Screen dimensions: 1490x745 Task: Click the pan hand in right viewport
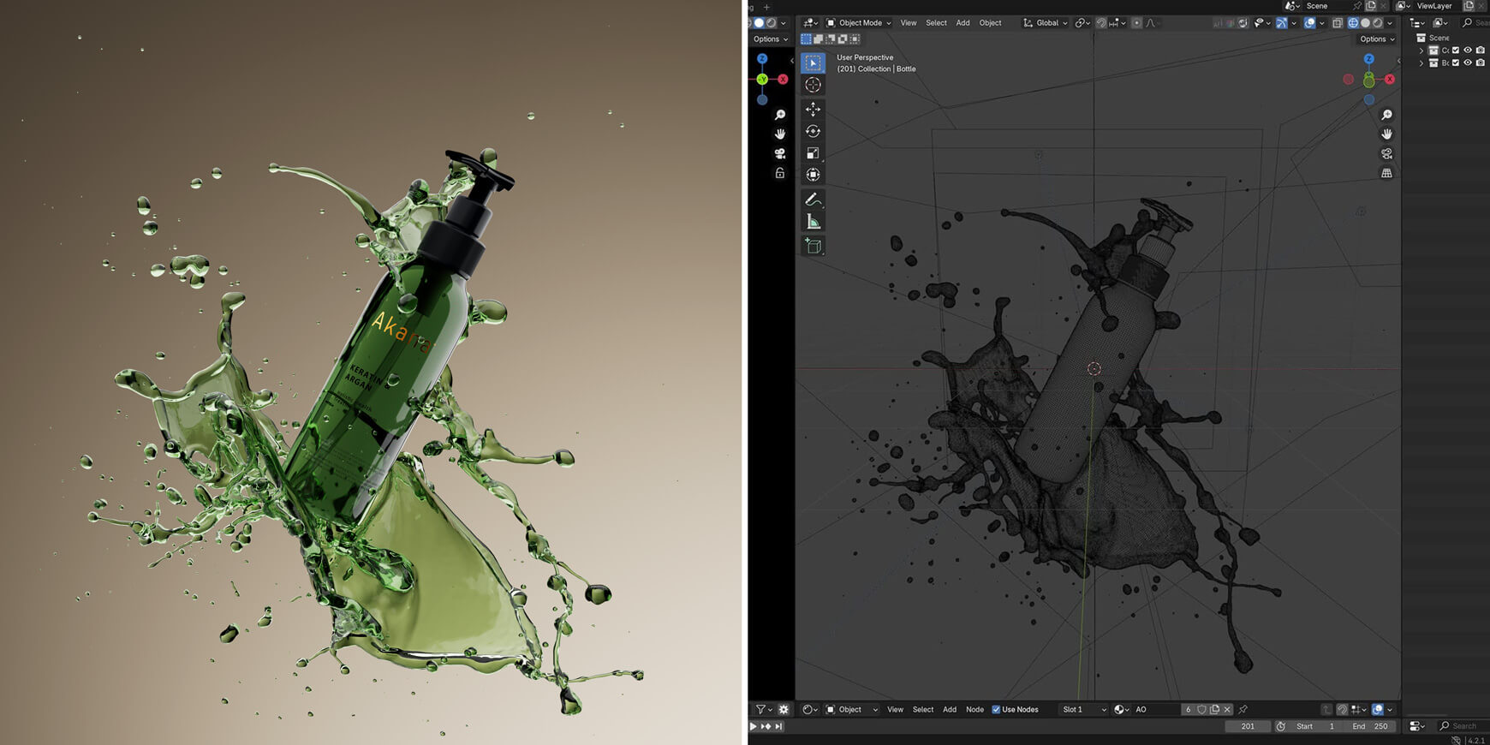tap(1386, 134)
